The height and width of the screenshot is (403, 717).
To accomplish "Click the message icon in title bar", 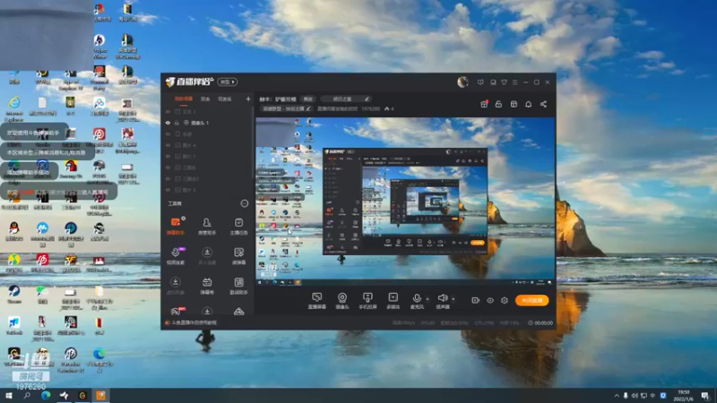I will click(480, 82).
